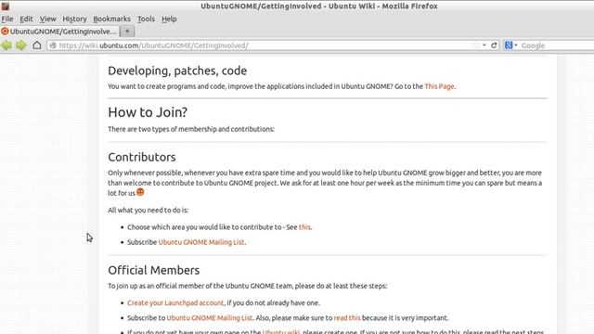Viewport: 594px width, 334px height.
Task: Click the 'Developing, patches, code' heading
Action: pyautogui.click(x=177, y=71)
